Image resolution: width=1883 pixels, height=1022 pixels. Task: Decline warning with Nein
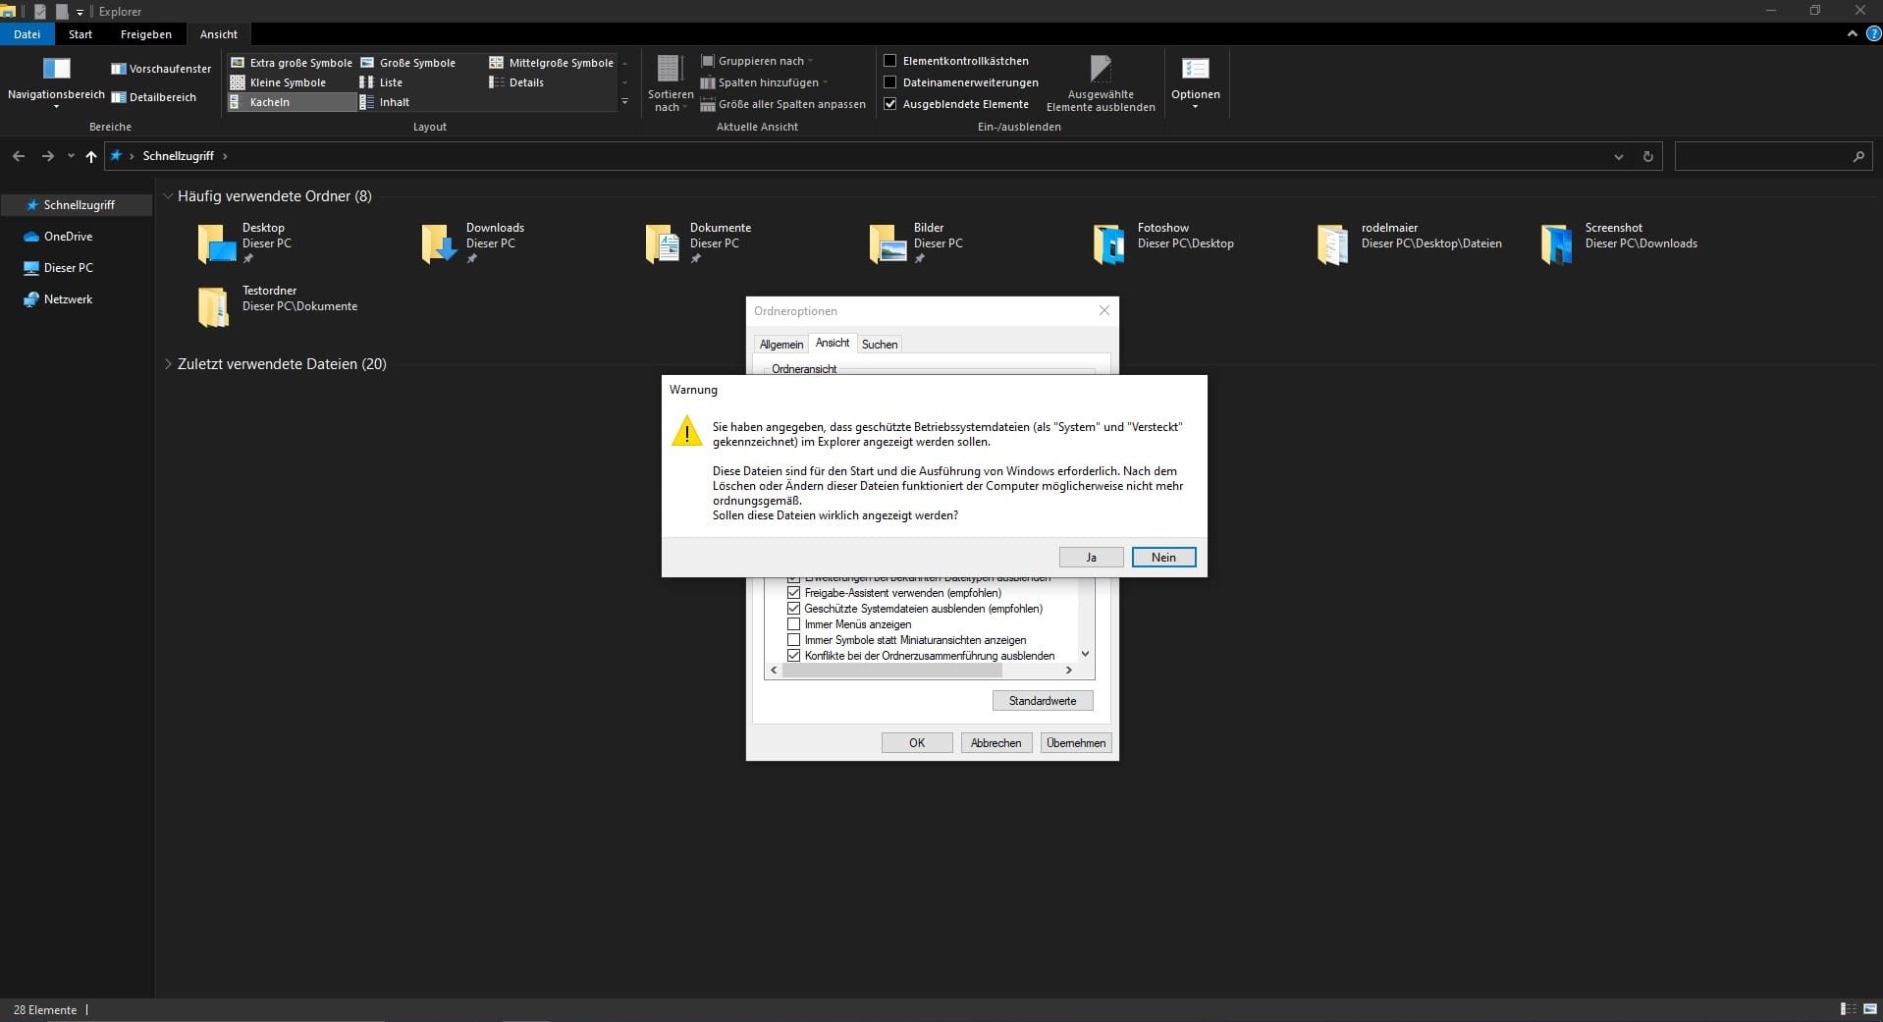[x=1163, y=558]
